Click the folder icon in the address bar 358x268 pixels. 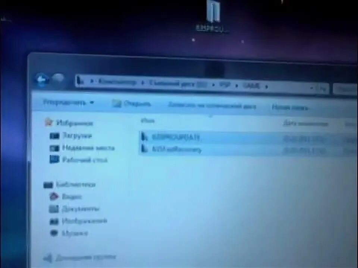80,80
